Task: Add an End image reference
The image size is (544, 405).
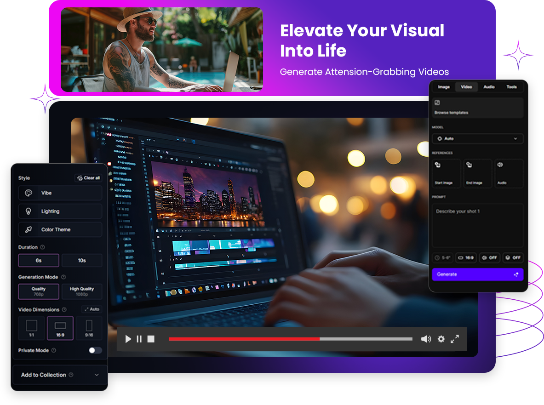Action: (x=477, y=173)
